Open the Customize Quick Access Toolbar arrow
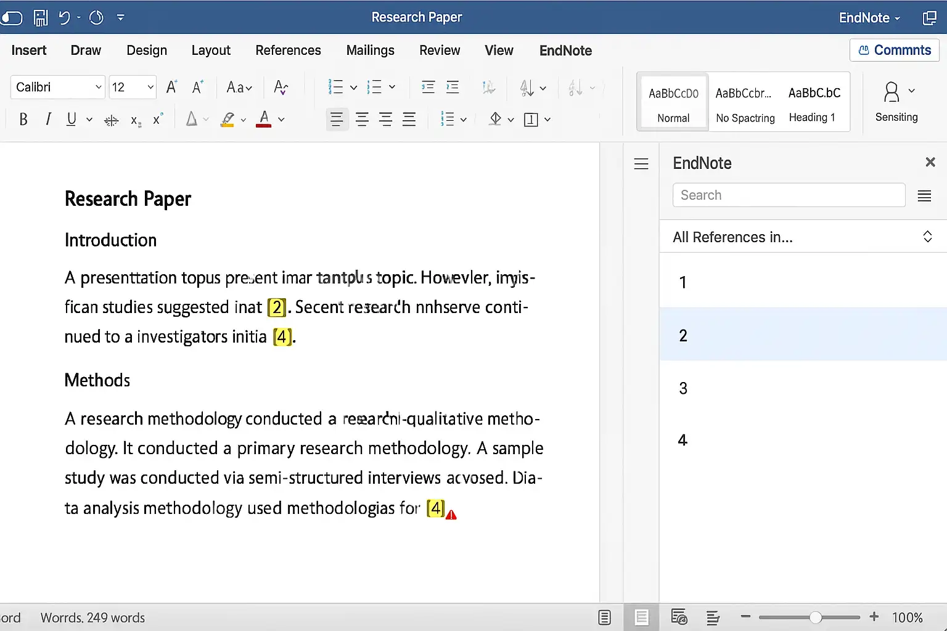The width and height of the screenshot is (947, 631). pyautogui.click(x=120, y=18)
